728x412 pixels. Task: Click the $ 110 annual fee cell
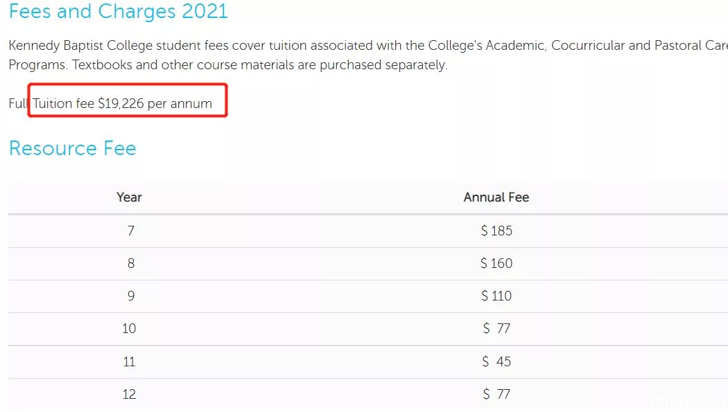coord(496,296)
